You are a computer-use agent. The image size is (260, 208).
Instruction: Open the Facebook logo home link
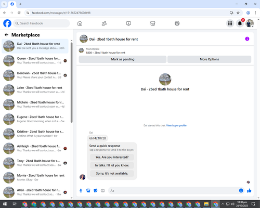pos(7,23)
